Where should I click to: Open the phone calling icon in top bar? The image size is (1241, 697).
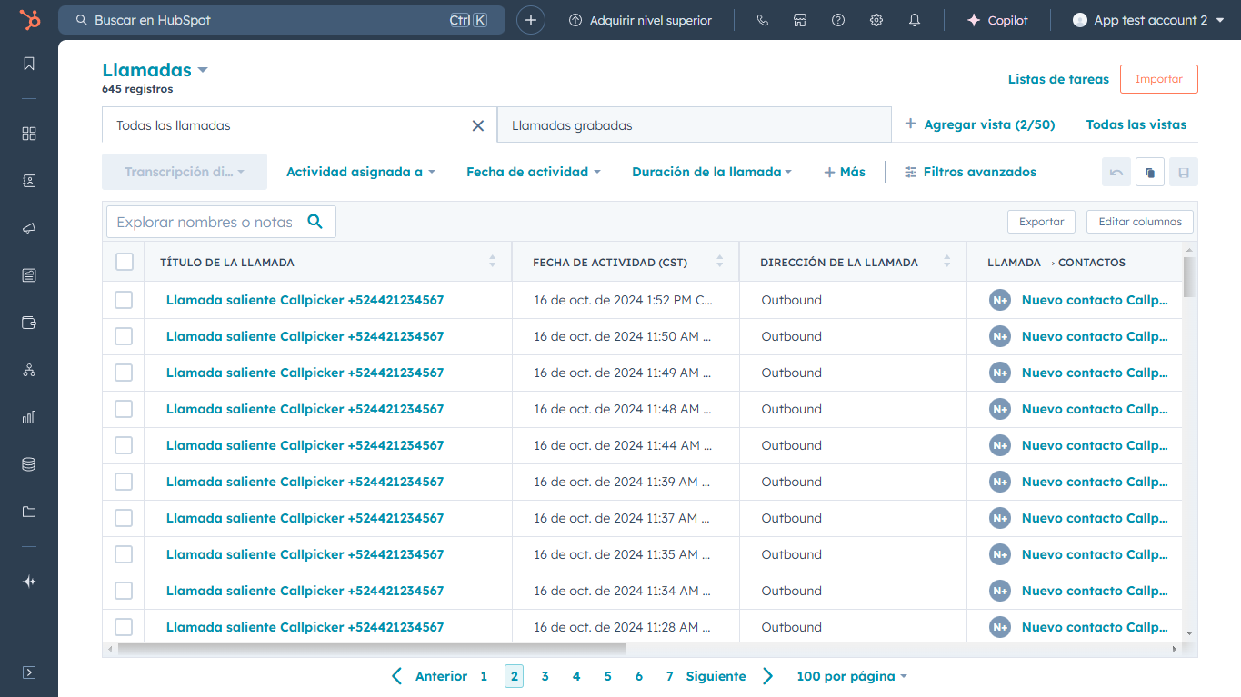(762, 20)
